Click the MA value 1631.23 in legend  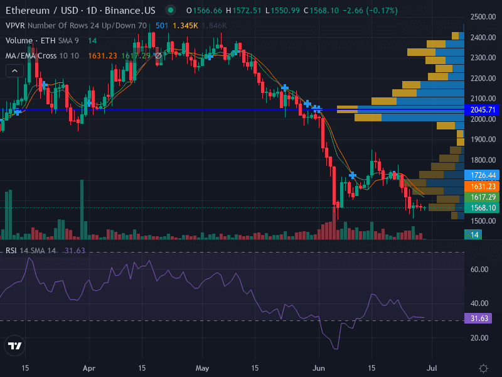click(102, 56)
